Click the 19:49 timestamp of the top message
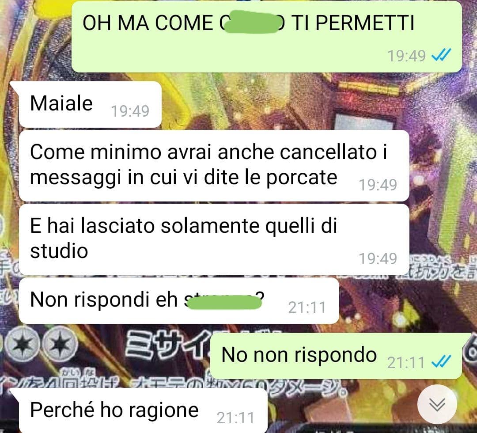The width and height of the screenshot is (477, 433). point(406,56)
